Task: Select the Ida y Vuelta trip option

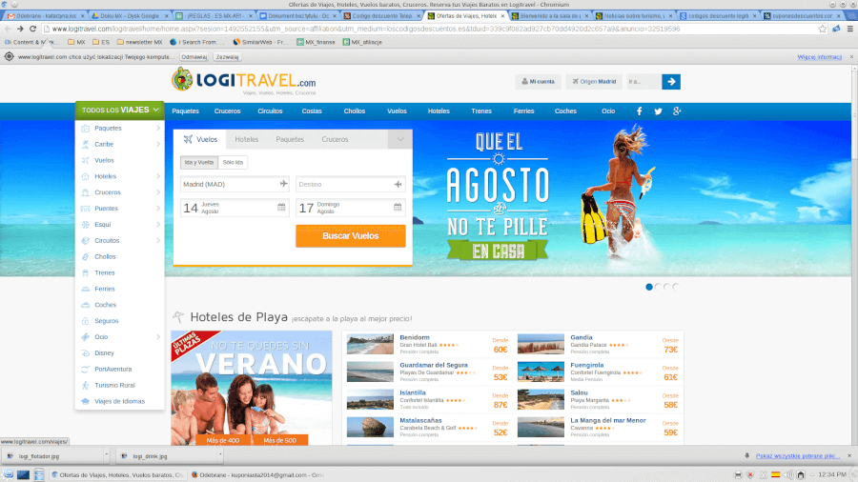Action: [199, 162]
